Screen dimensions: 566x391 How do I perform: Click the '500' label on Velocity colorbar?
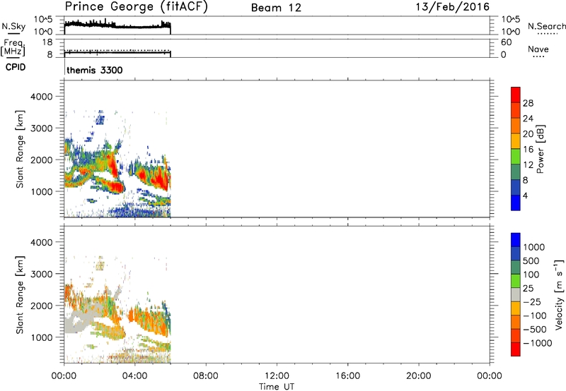(531, 261)
